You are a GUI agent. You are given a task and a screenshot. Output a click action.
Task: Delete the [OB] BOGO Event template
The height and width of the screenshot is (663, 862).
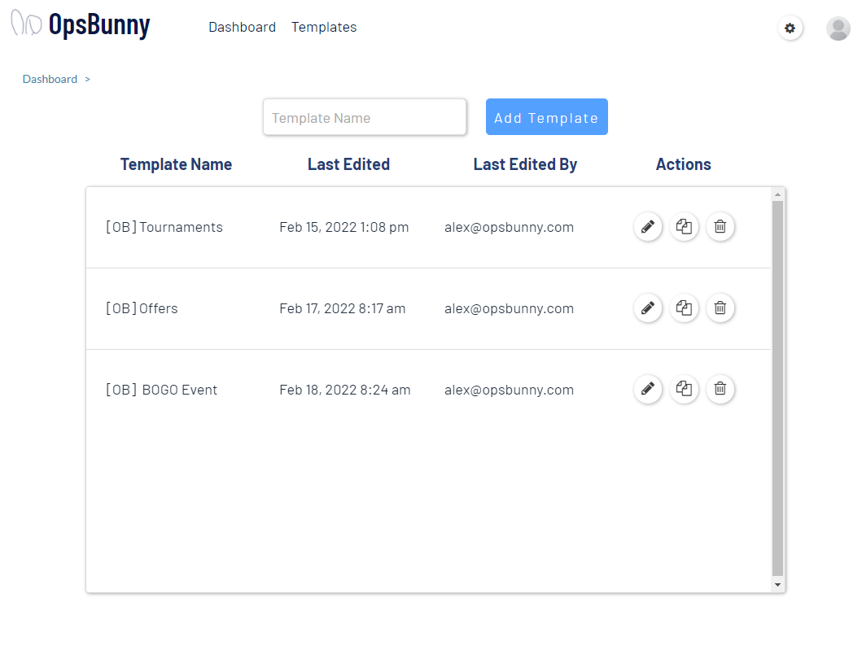click(x=720, y=389)
